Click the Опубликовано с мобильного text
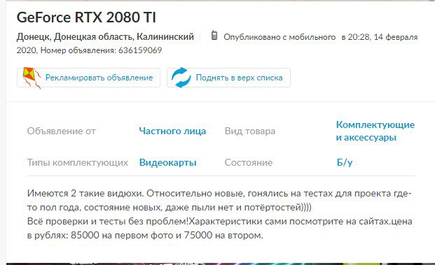This screenshot has width=435, height=265. (x=279, y=37)
